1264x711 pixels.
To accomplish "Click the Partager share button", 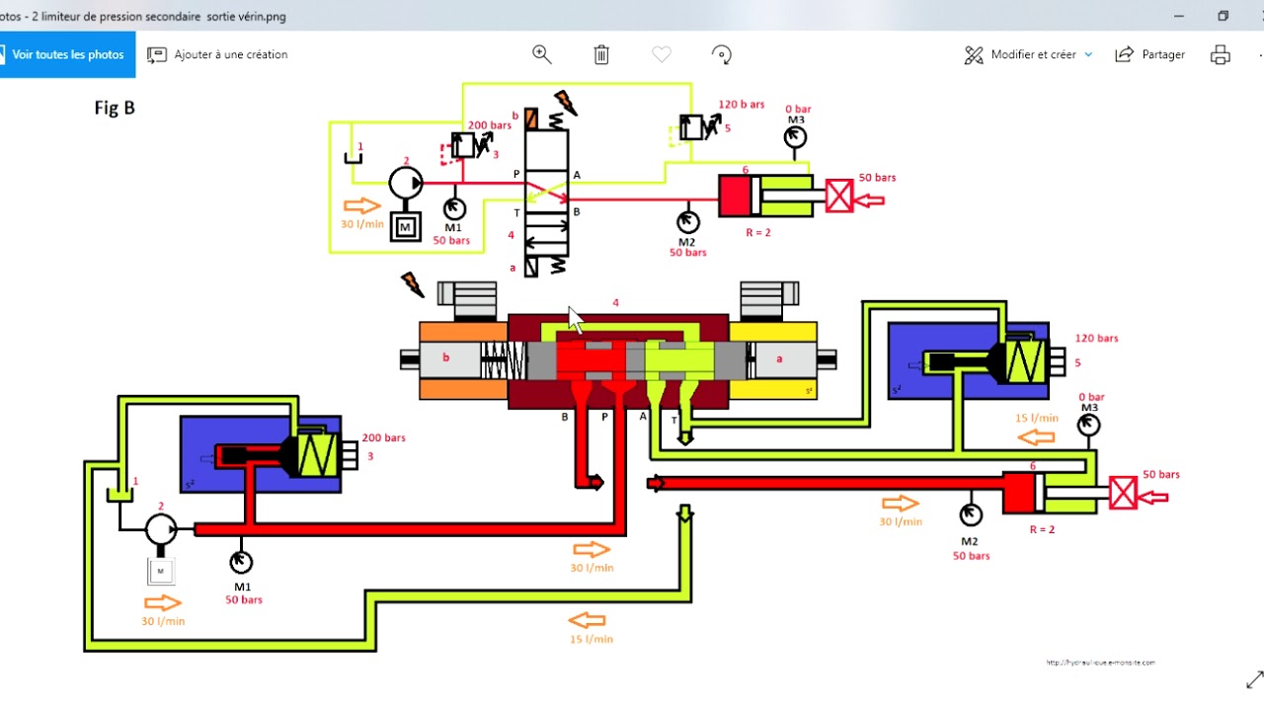I will (1149, 54).
